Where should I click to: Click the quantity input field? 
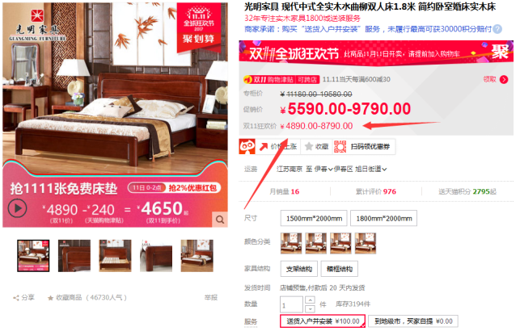291,304
